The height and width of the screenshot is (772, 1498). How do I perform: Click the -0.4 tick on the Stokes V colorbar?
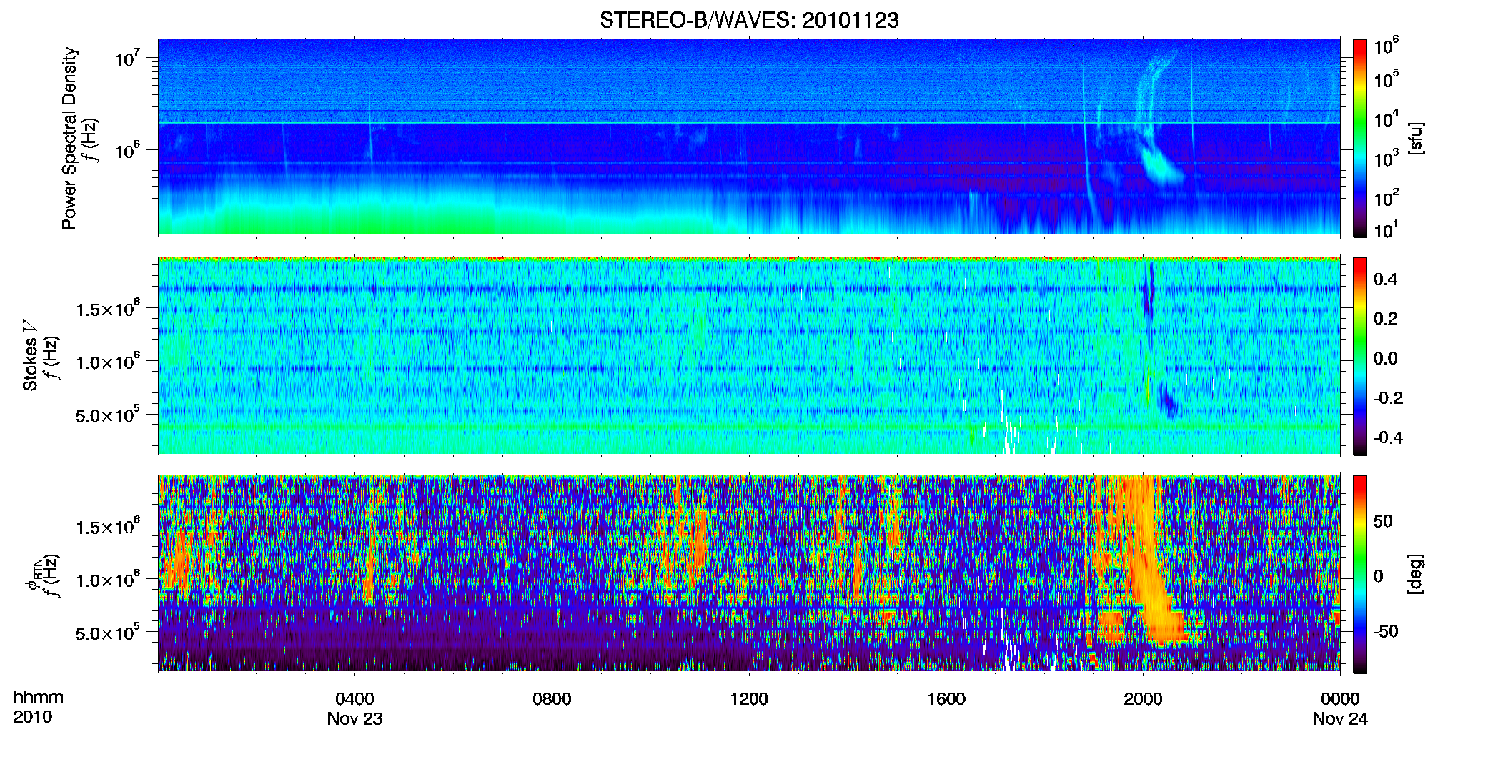1388,438
